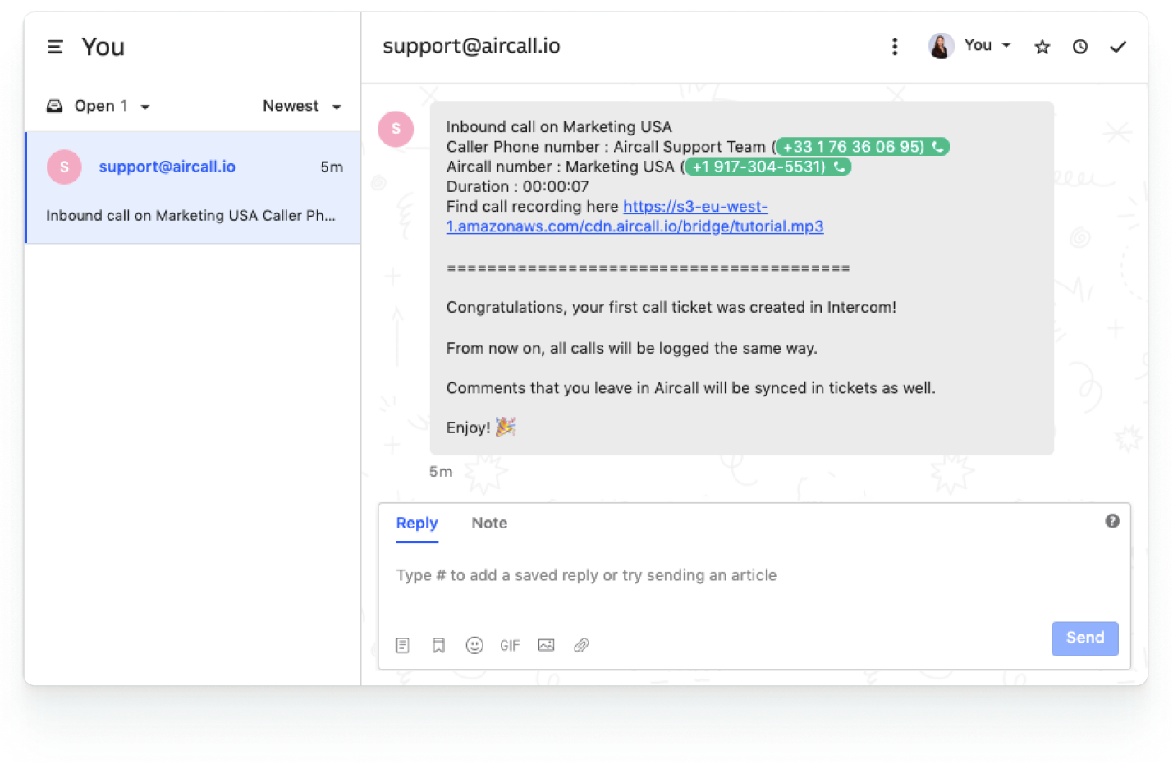Star this conversation as priority
1173x764 pixels.
click(x=1042, y=47)
